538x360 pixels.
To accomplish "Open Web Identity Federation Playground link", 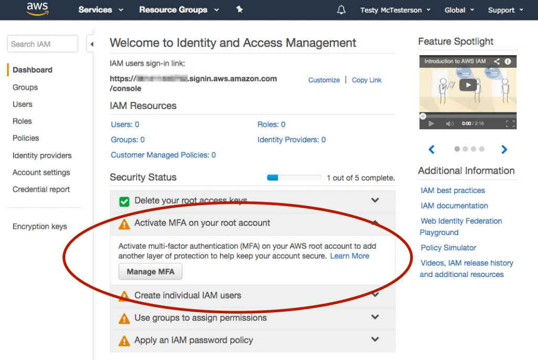I will (x=461, y=227).
